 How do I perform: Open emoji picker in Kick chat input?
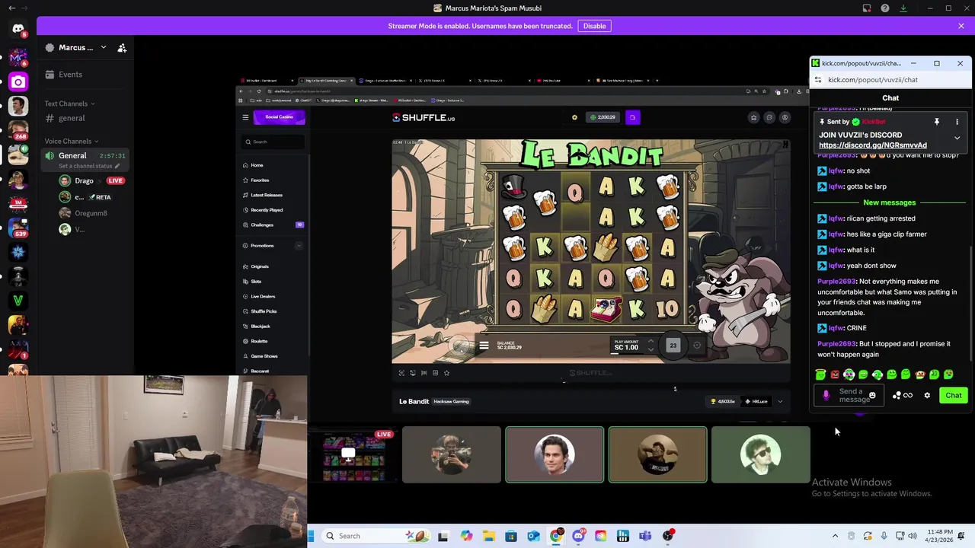click(x=872, y=396)
